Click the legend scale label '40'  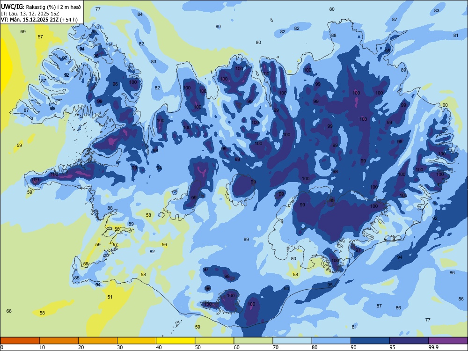click(159, 347)
